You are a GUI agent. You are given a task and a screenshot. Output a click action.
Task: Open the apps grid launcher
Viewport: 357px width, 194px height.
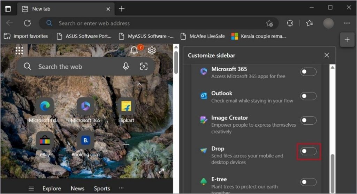click(19, 51)
